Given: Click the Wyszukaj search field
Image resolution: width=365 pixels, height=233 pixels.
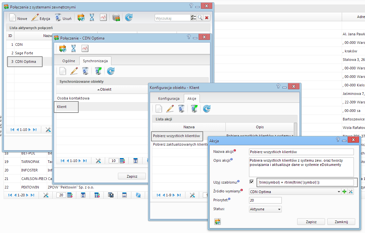Looking at the screenshot, I should pos(172,18).
